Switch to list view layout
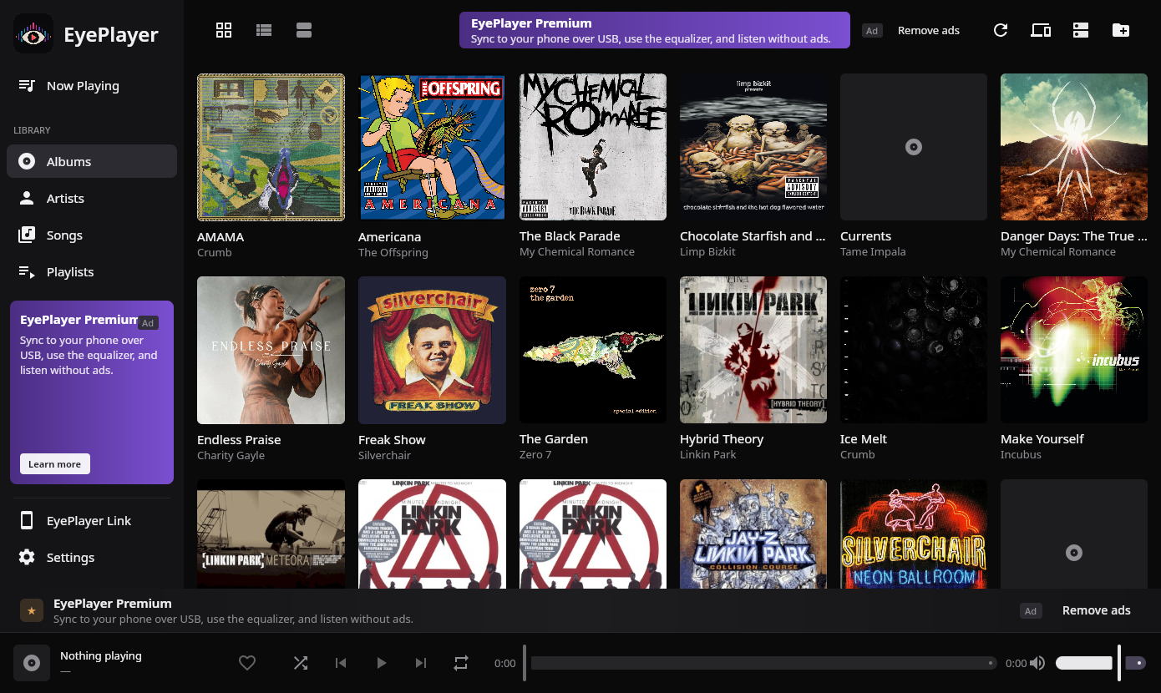The image size is (1161, 693). tap(264, 30)
